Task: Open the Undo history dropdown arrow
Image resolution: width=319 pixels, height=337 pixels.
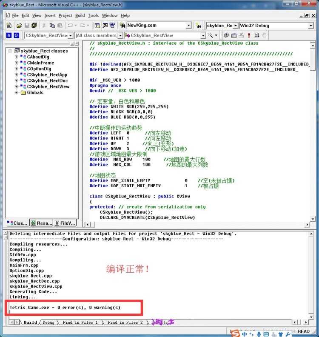Action: (x=76, y=26)
